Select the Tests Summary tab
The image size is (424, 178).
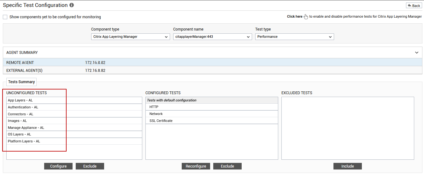(x=21, y=82)
